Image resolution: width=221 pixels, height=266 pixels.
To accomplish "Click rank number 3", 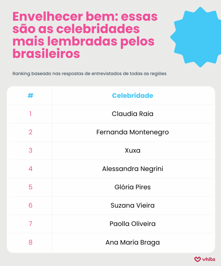I will click(31, 150).
